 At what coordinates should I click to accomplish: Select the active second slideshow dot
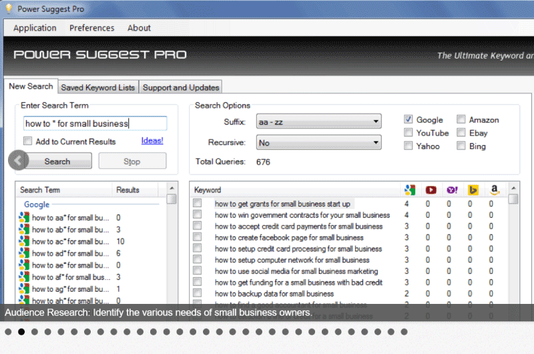[x=21, y=331]
